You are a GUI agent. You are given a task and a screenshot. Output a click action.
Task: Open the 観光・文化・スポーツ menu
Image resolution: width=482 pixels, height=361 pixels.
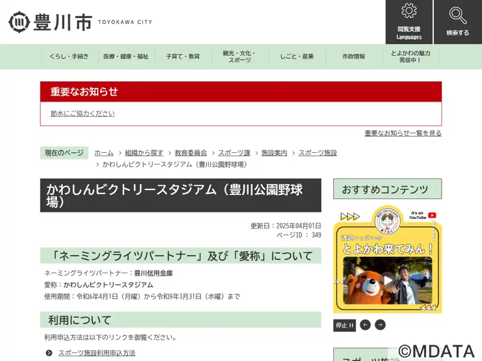tap(240, 57)
